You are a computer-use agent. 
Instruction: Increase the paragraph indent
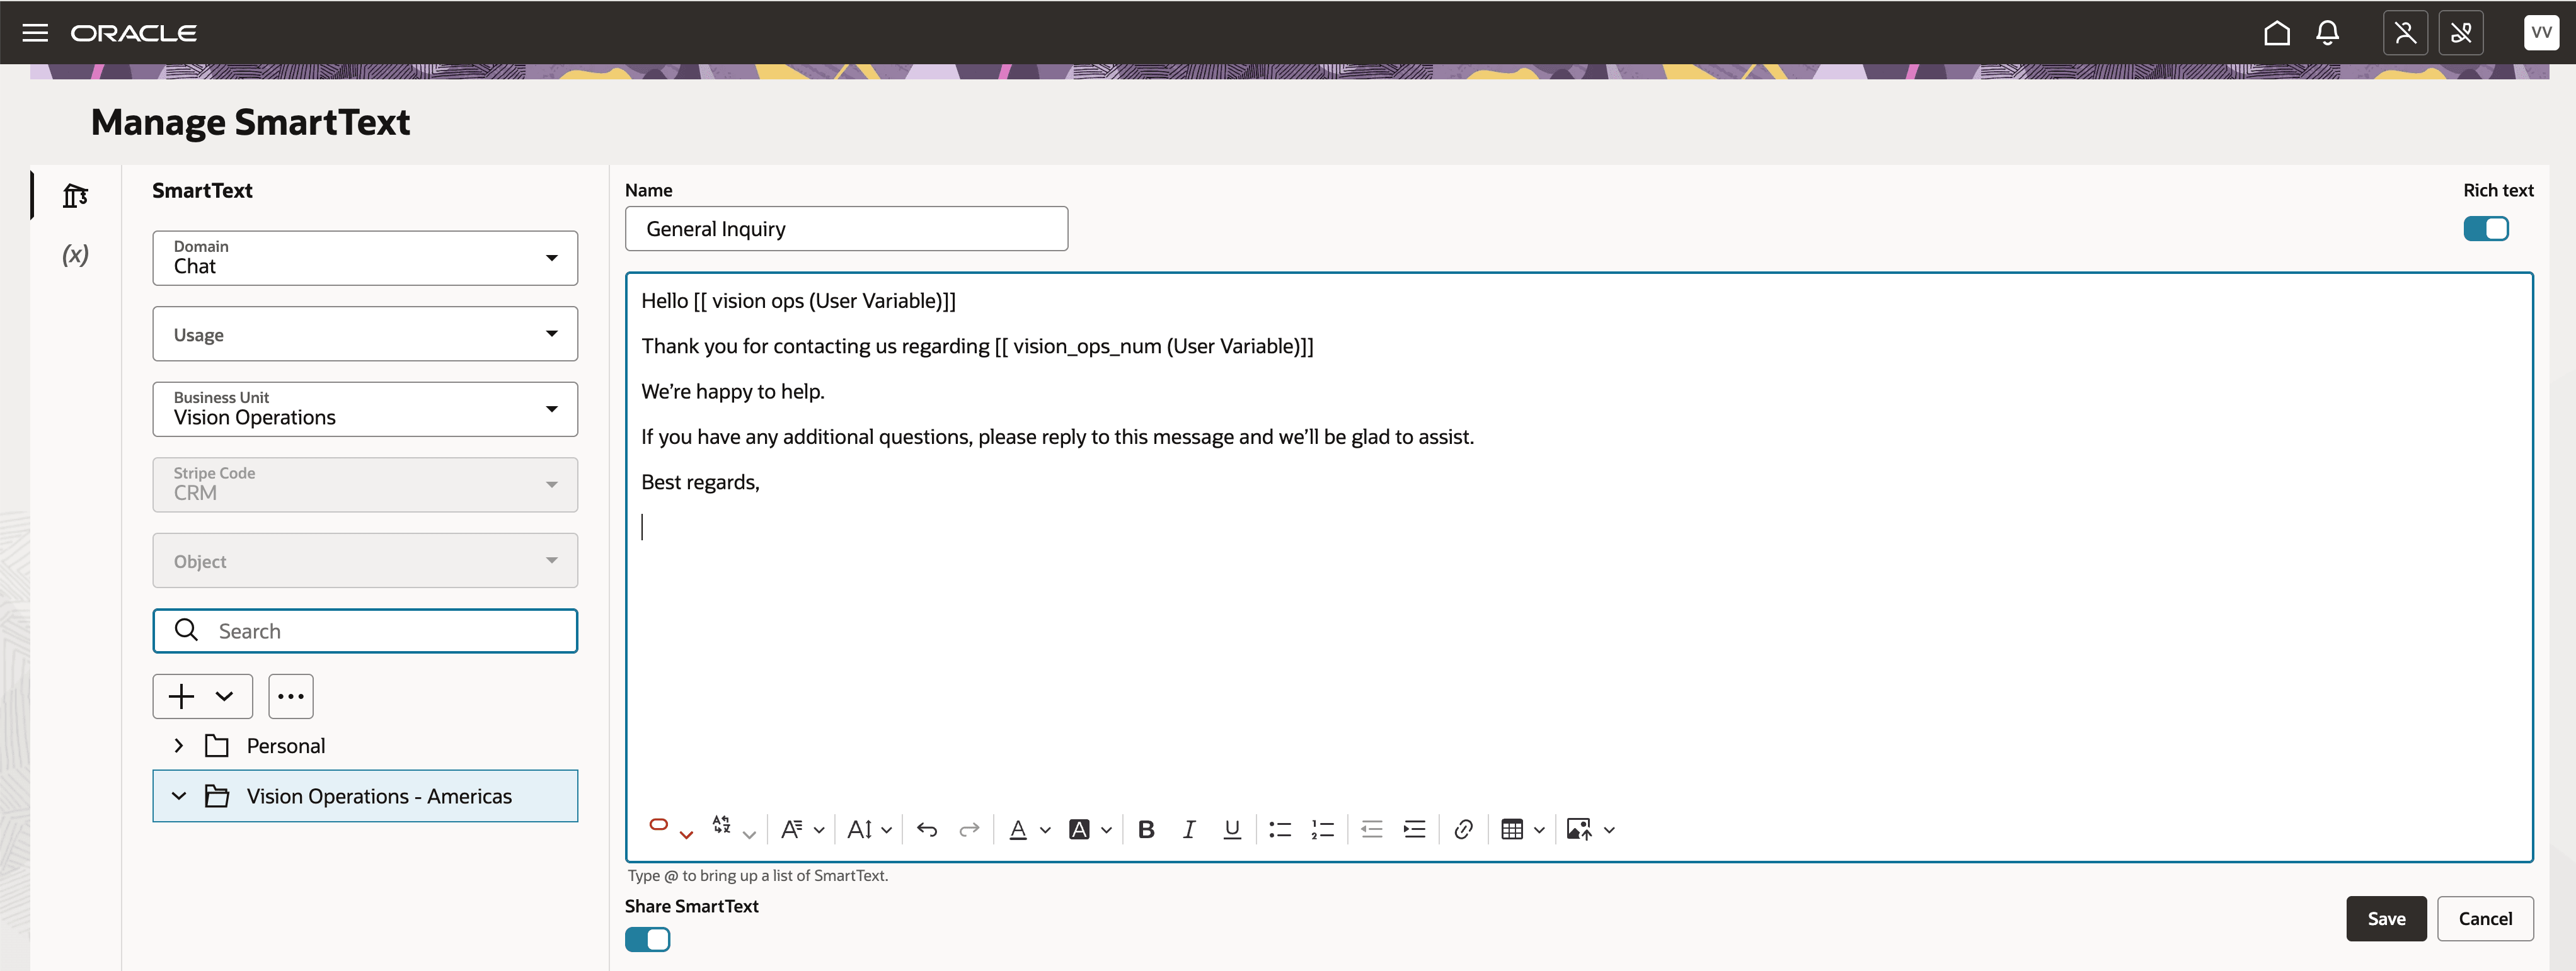[1415, 829]
